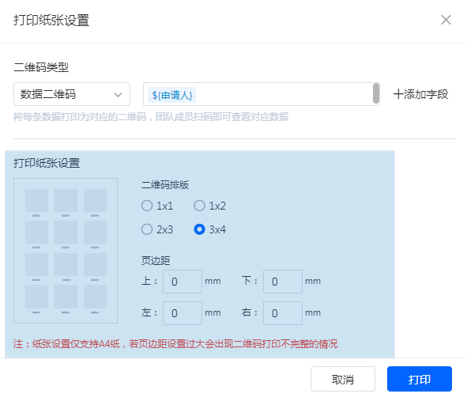Click the ${申请人} field tag
This screenshot has width=467, height=405.
click(x=171, y=95)
